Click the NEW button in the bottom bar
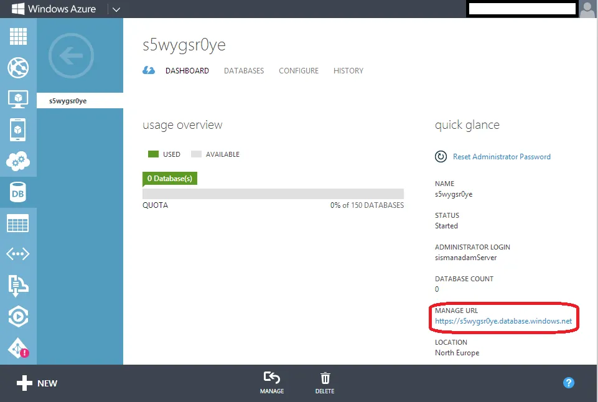598x402 pixels. tap(37, 383)
